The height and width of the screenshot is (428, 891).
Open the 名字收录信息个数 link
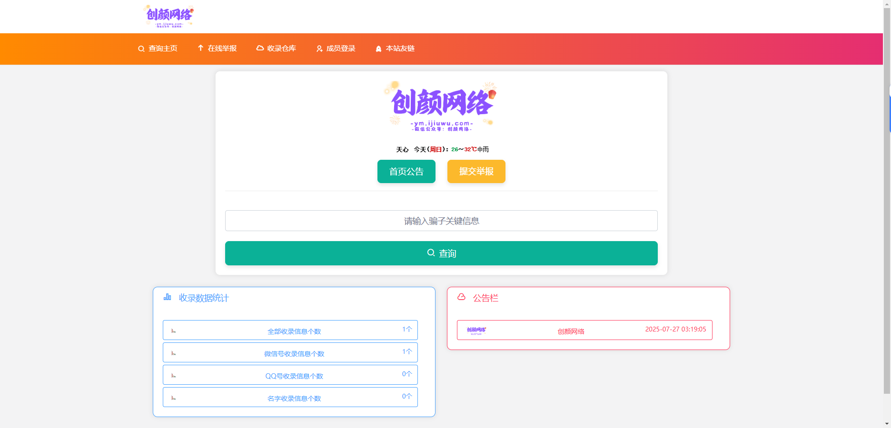point(294,398)
